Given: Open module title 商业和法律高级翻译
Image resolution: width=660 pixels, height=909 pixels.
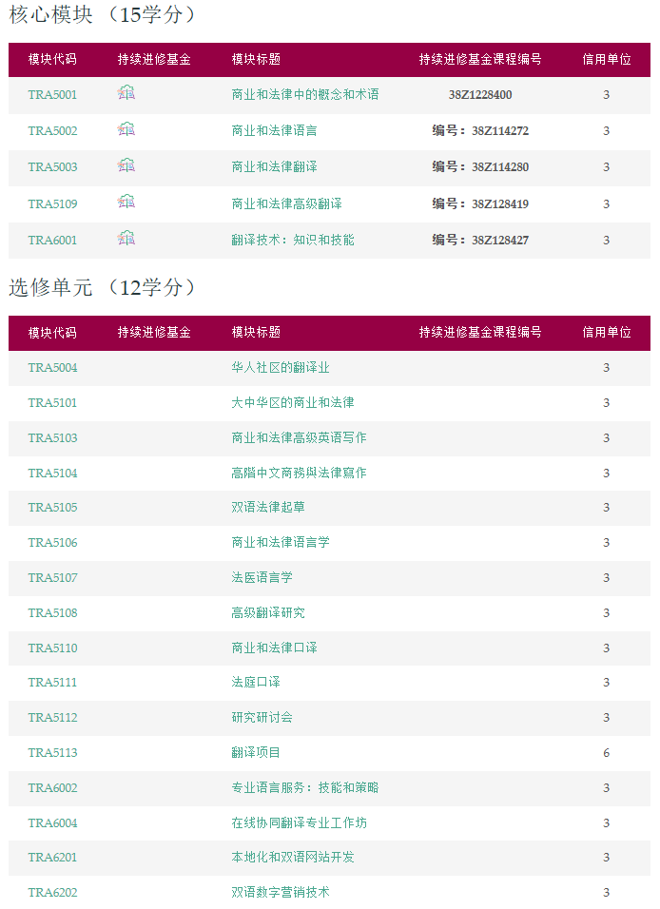Looking at the screenshot, I should [x=286, y=204].
